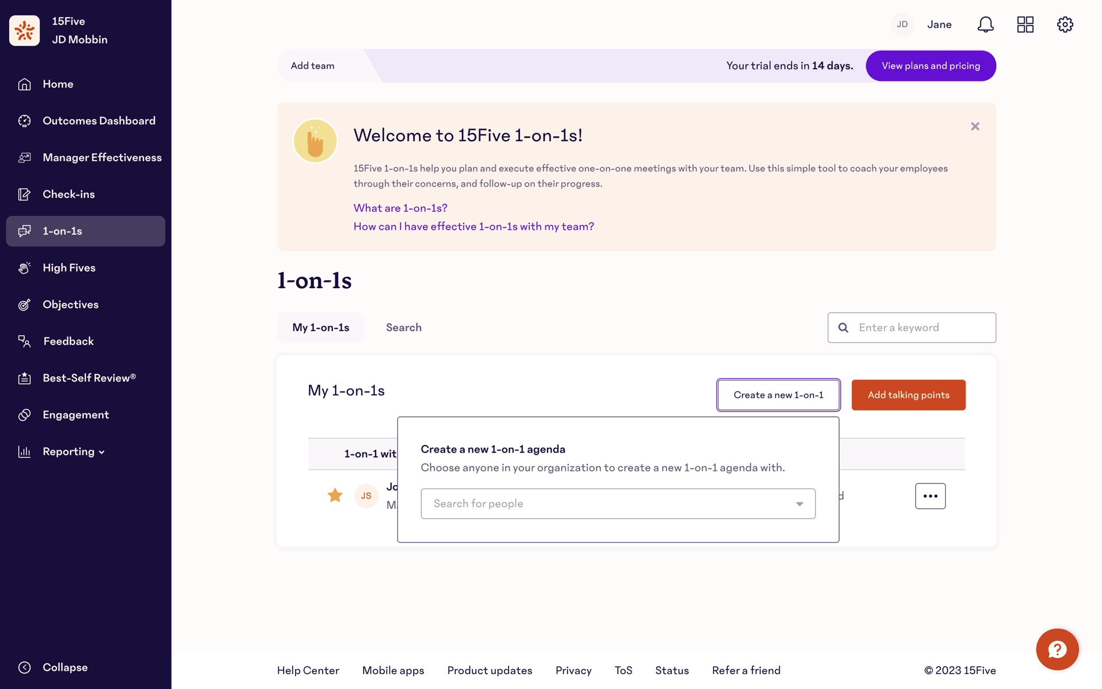Open Privacy footer link
Viewport: 1102px width, 689px height.
click(x=573, y=670)
